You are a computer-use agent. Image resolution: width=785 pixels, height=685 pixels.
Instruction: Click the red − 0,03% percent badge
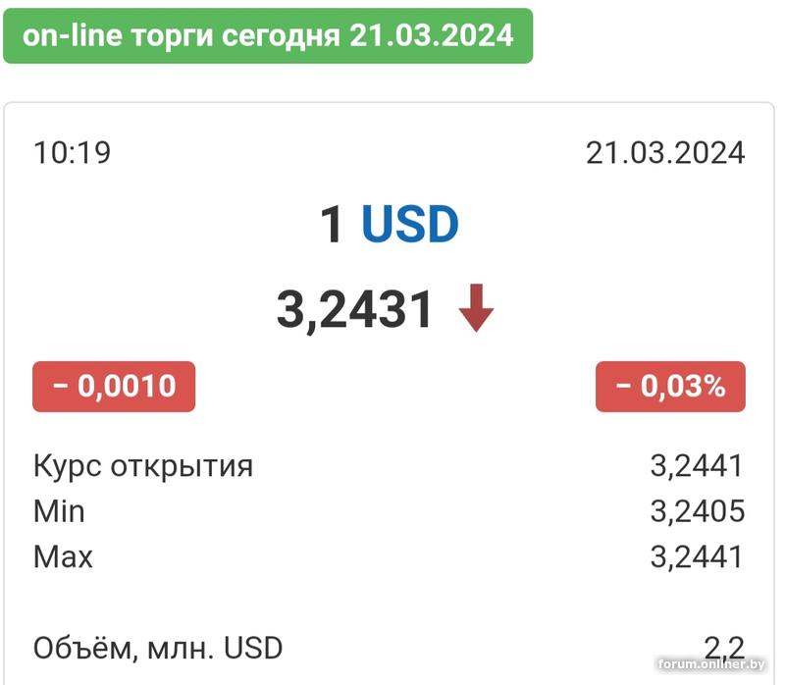pos(670,387)
